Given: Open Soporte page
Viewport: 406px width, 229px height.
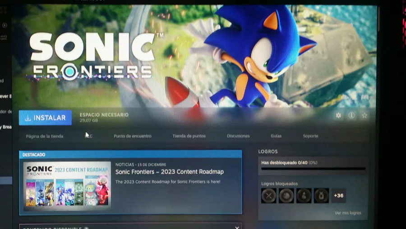Looking at the screenshot, I should click(310, 136).
